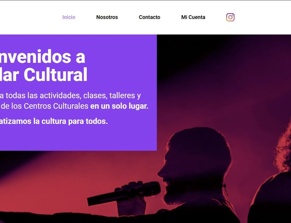Click the microphone in the hero photo

point(124,193)
